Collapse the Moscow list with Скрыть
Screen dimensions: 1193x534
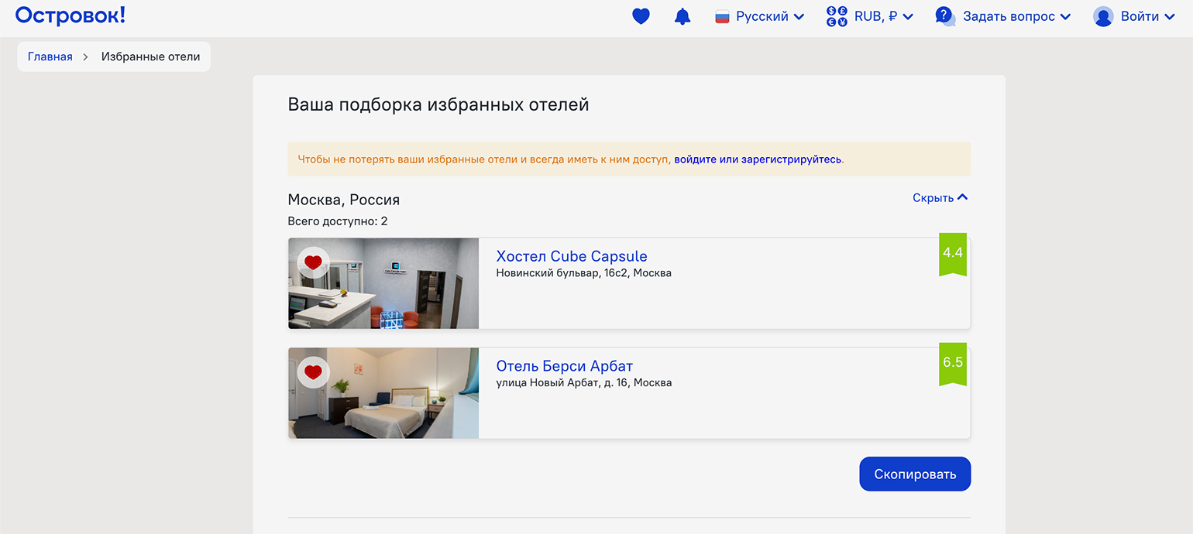940,197
